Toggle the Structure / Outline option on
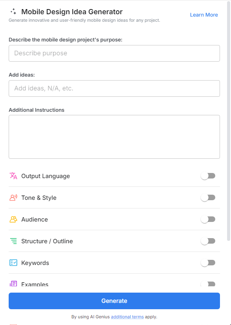This screenshot has height=325, width=231. point(208,241)
